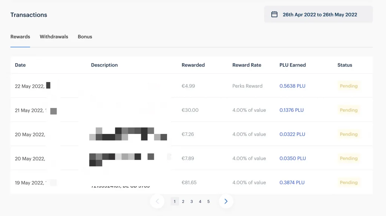Open the date range picker
This screenshot has height=216, width=386.
319,15
